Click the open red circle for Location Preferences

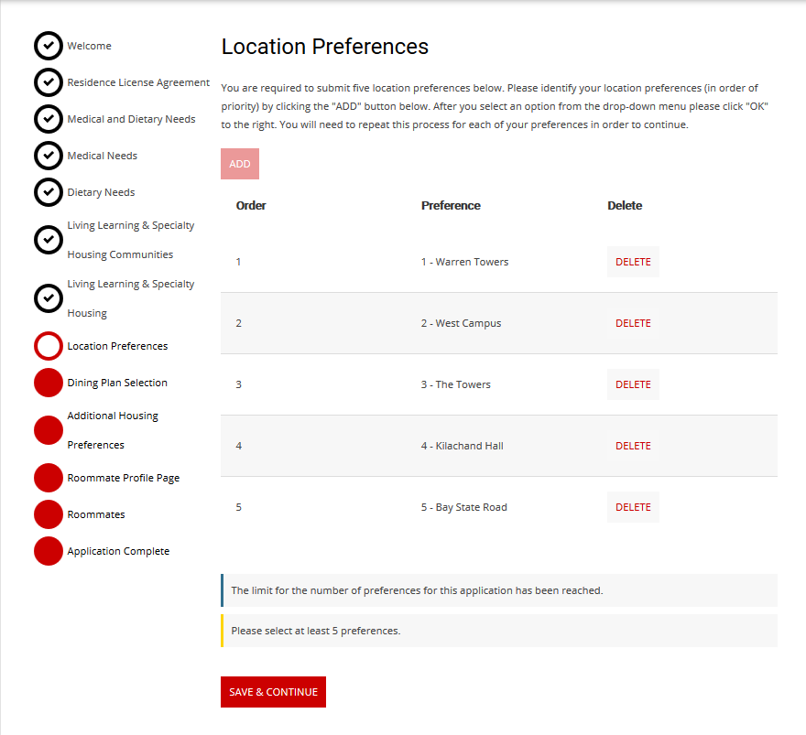pos(49,346)
